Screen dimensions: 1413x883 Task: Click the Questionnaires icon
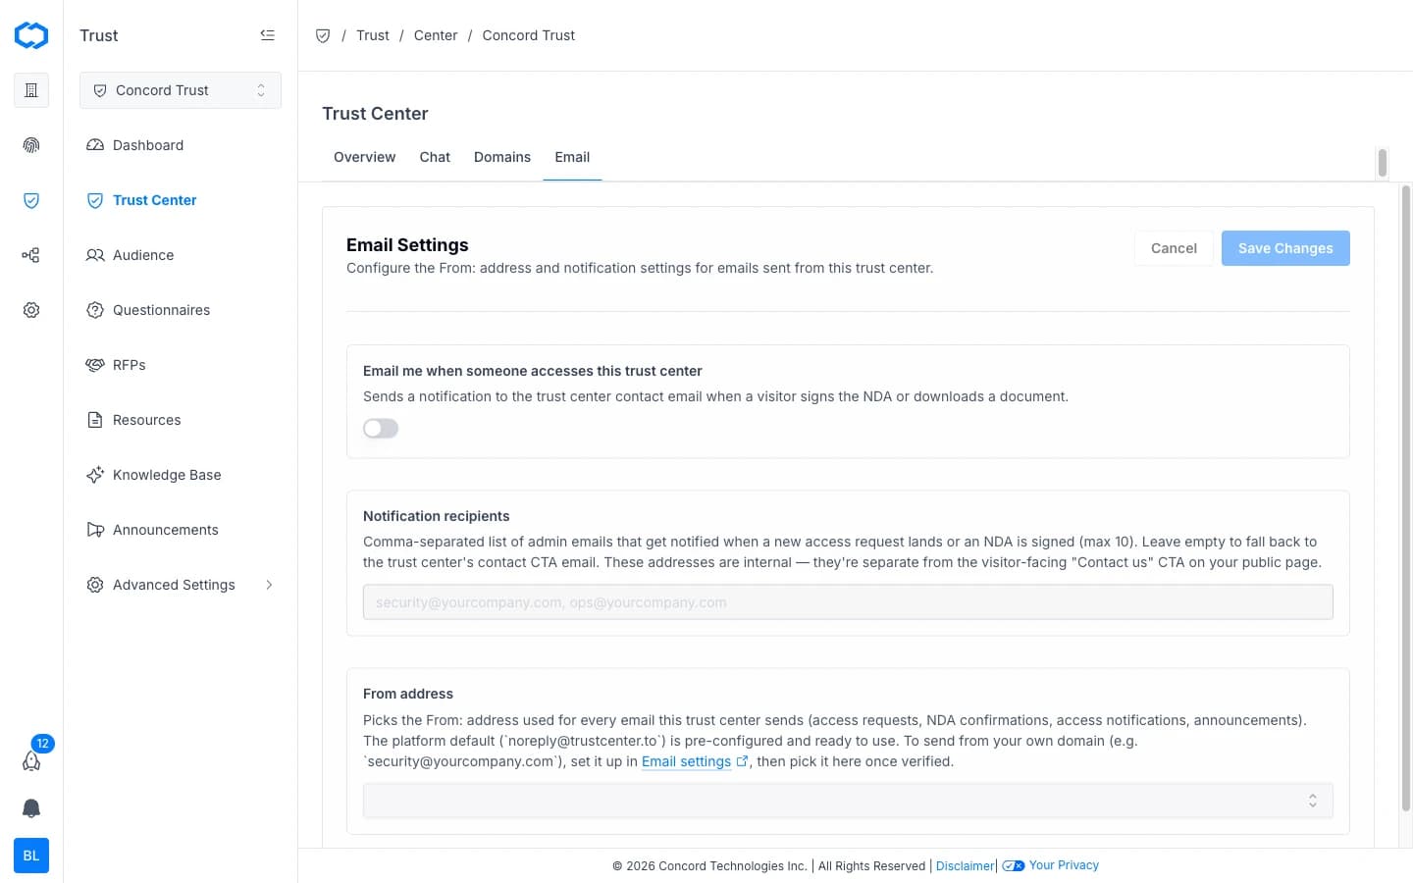95,310
